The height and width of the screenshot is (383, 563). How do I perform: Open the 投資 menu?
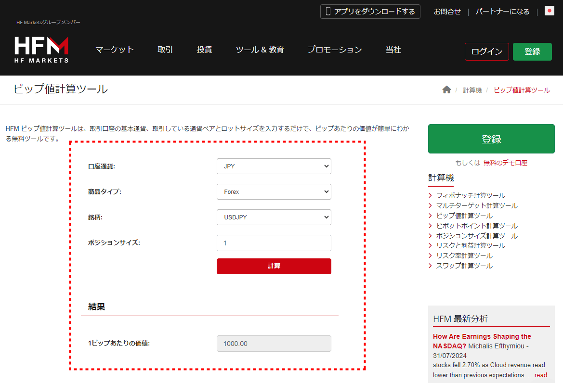(204, 50)
